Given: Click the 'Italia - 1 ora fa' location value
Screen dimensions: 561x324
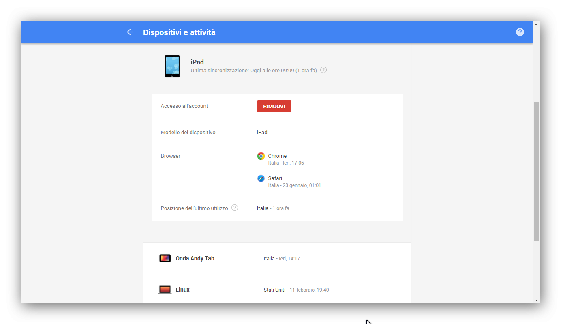Looking at the screenshot, I should click(x=273, y=208).
